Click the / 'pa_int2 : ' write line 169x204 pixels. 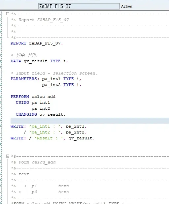pos(55,132)
